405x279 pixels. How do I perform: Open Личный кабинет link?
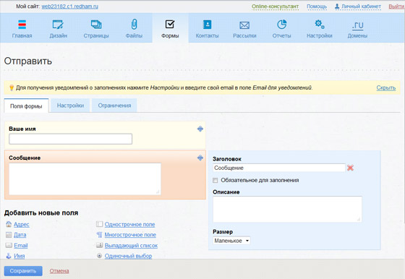361,7
